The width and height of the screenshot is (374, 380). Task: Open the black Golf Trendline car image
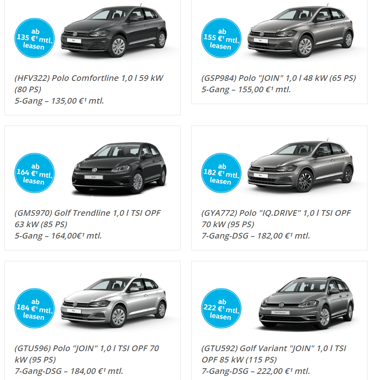pos(119,168)
